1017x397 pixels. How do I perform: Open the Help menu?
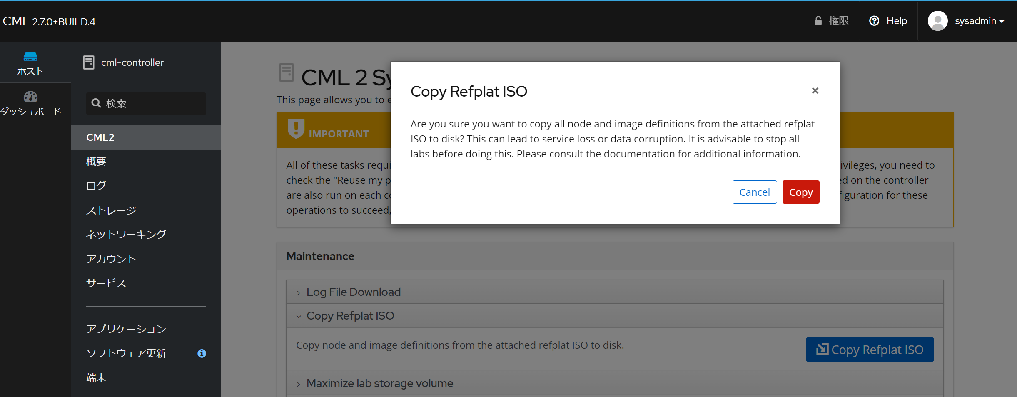[888, 21]
